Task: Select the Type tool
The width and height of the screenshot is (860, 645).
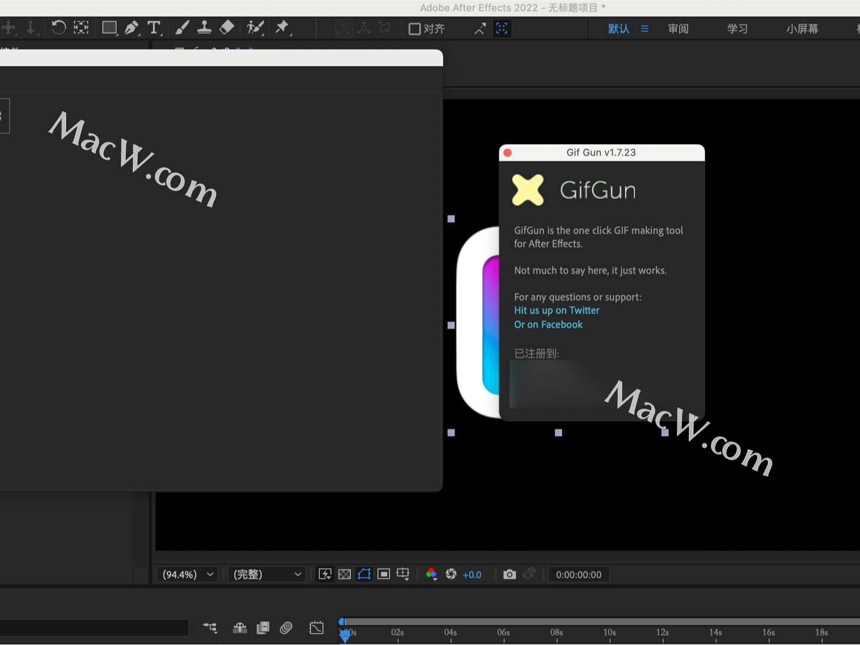Action: (154, 28)
